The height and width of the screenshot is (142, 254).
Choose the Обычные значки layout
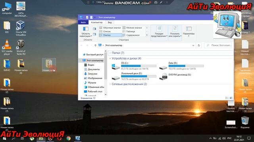[110, 28]
